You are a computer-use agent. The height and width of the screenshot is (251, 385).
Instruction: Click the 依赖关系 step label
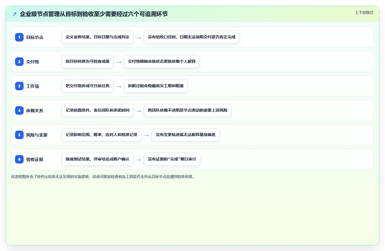(x=35, y=110)
